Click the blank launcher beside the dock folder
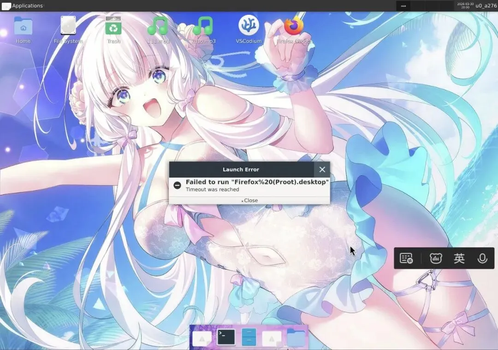This screenshot has height=350, width=498. point(272,339)
